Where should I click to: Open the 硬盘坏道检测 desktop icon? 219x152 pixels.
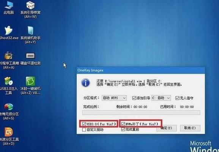[30, 59]
